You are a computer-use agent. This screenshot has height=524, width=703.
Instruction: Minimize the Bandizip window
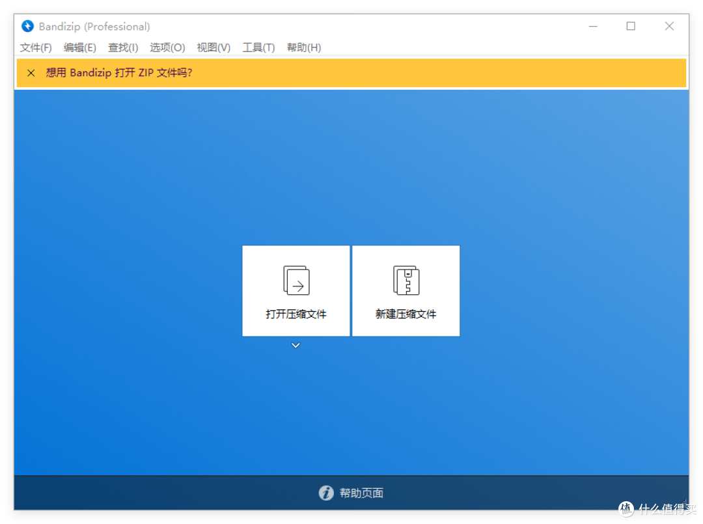[x=593, y=27]
